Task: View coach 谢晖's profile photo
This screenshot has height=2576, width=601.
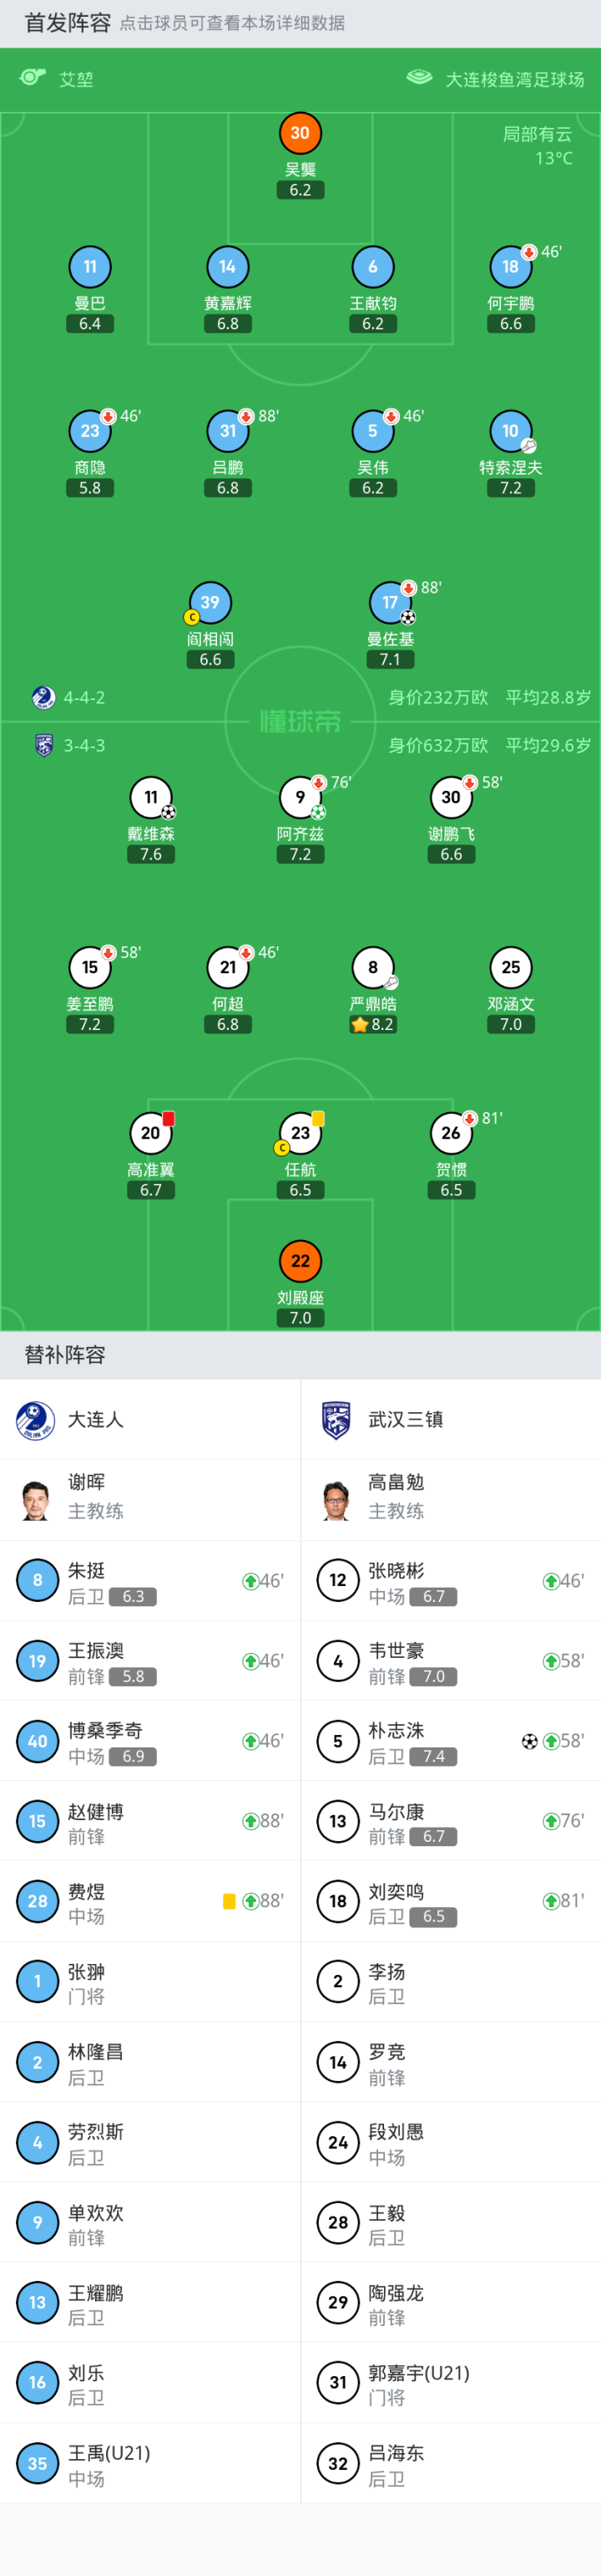Action: coord(36,1500)
